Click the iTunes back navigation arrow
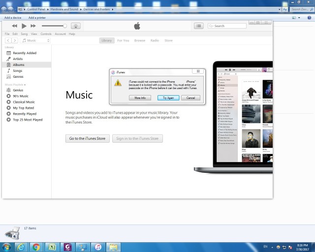Image resolution: width=315 pixels, height=252 pixels. pyautogui.click(x=8, y=40)
